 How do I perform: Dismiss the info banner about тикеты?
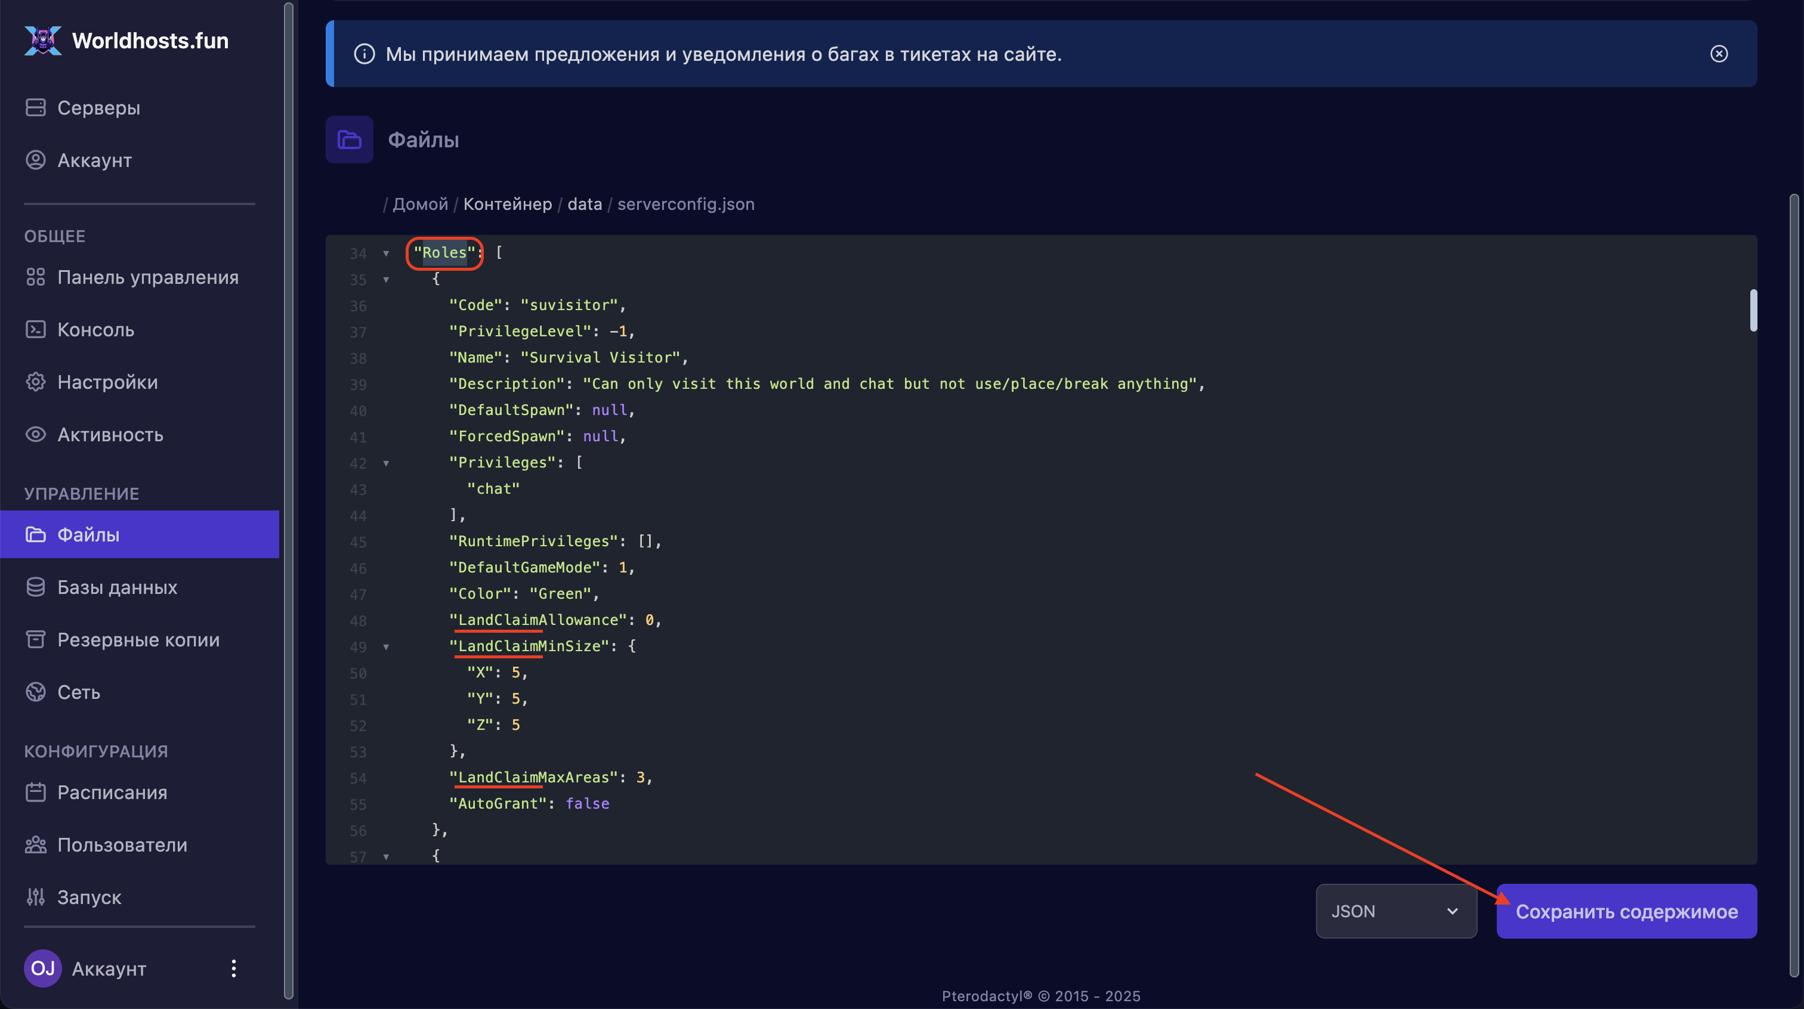(1719, 54)
